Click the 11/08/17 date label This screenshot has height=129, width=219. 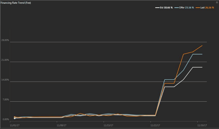click(x=61, y=125)
